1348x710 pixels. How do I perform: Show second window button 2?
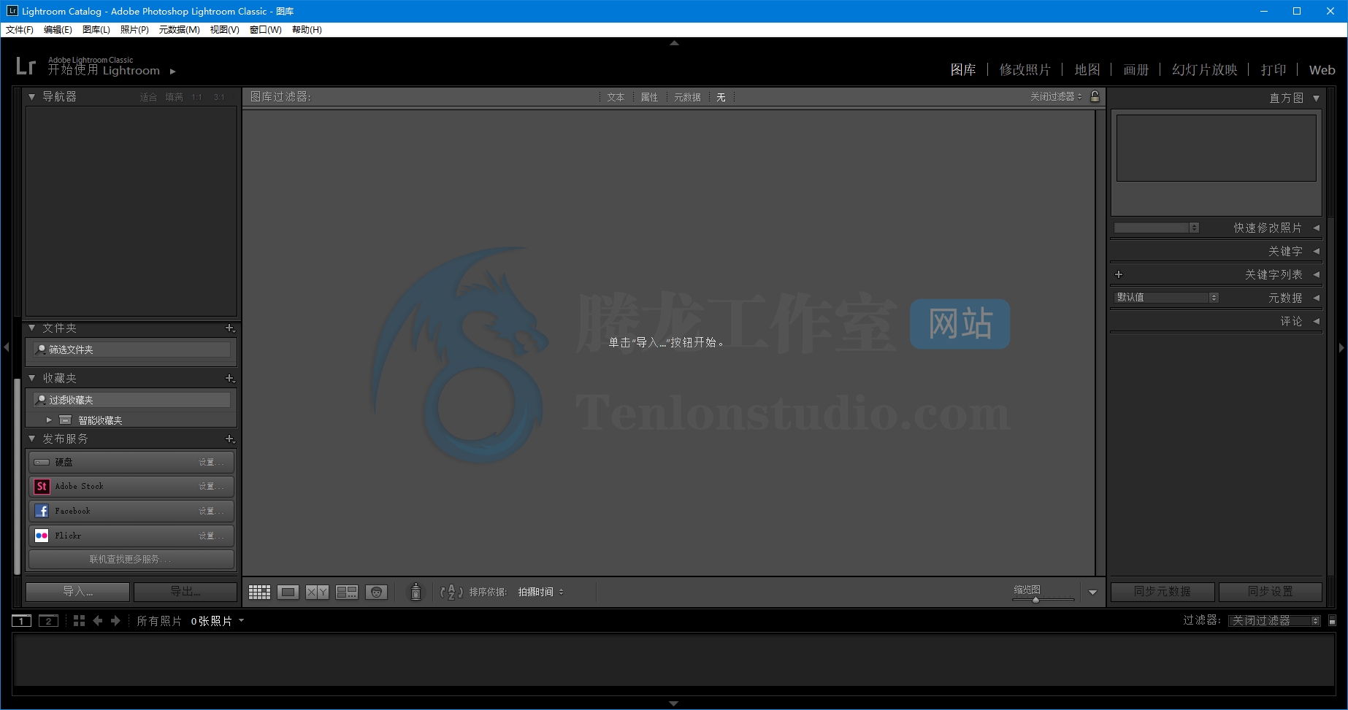[48, 621]
